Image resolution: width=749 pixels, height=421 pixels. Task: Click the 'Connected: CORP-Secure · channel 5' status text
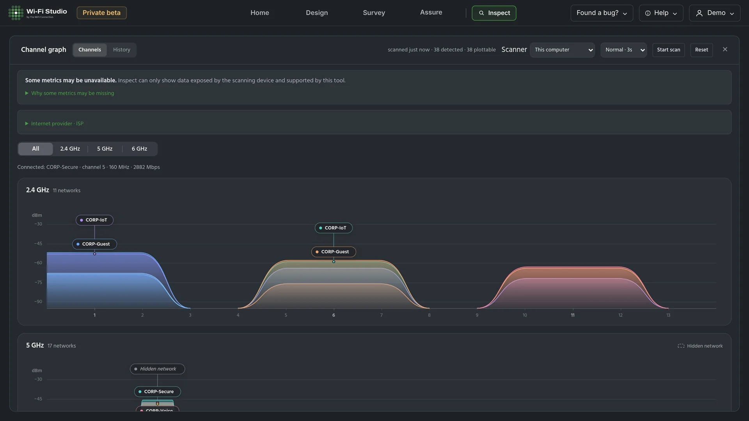coord(89,167)
